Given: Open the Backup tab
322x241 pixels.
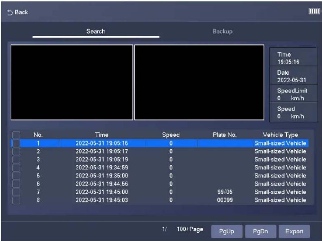Looking at the screenshot, I should pos(222,31).
